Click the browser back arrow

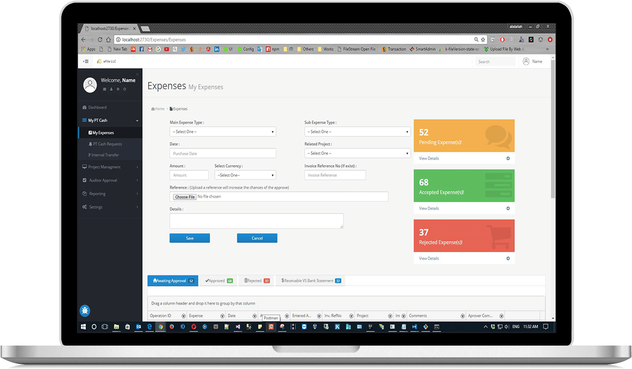84,39
